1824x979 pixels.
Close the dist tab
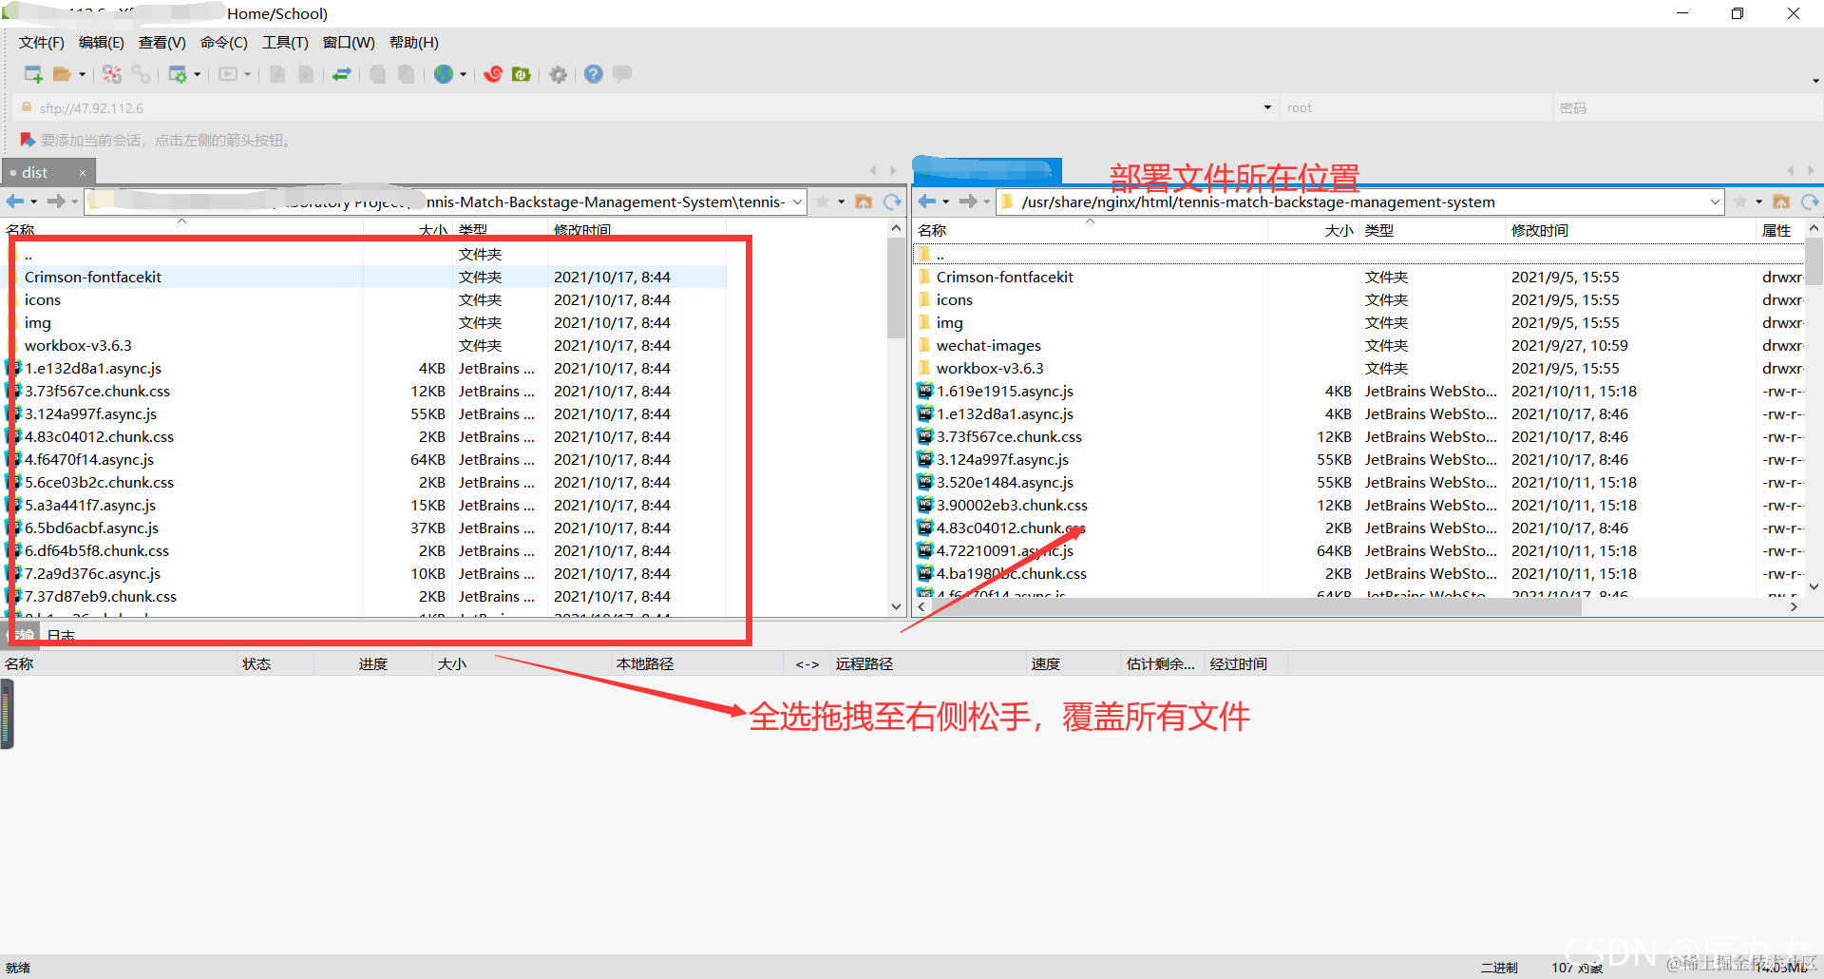[x=83, y=172]
